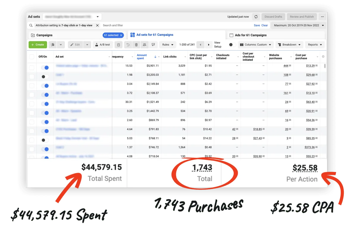Screen dimensions: 355x234
Task: Turn on ad set with $3,205.03 spent
Action: [45, 77]
